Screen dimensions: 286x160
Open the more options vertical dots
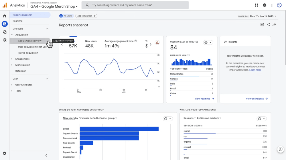pyautogui.click(x=272, y=5)
